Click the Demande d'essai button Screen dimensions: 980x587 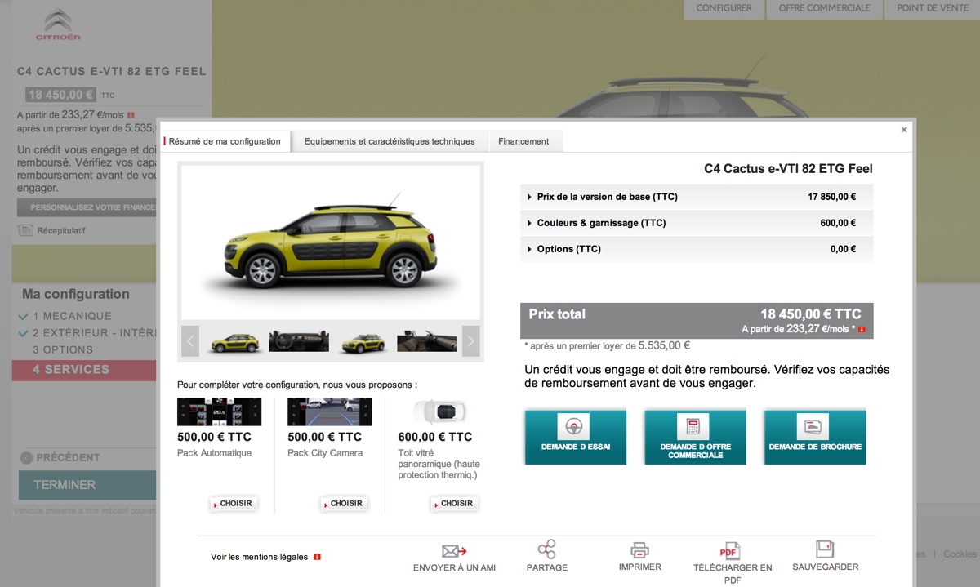[x=576, y=437]
